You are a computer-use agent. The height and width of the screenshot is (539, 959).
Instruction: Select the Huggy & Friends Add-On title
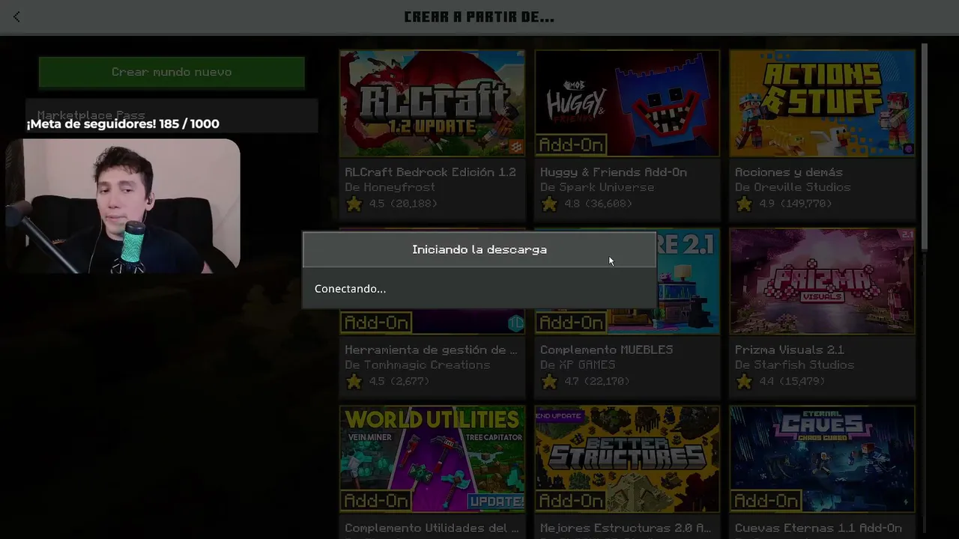coord(614,172)
